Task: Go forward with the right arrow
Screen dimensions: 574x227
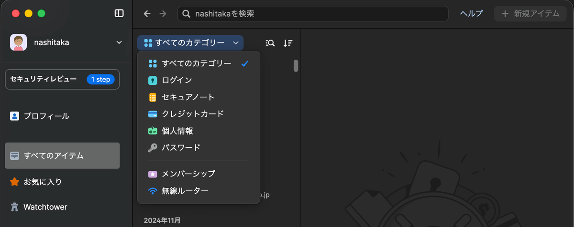Action: [x=163, y=14]
